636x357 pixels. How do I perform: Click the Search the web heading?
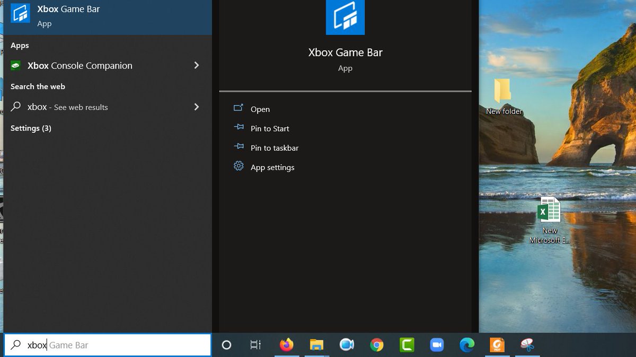pyautogui.click(x=38, y=86)
